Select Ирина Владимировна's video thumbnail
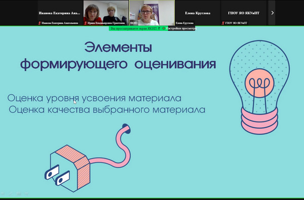Viewport: 304px width, 200px height. (x=106, y=13)
